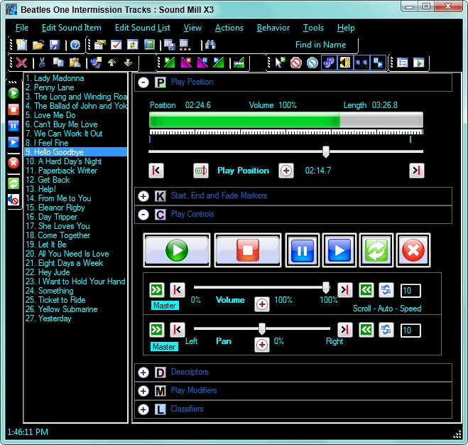The width and height of the screenshot is (468, 445).
Task: Click the large red Stop button
Action: (248, 250)
